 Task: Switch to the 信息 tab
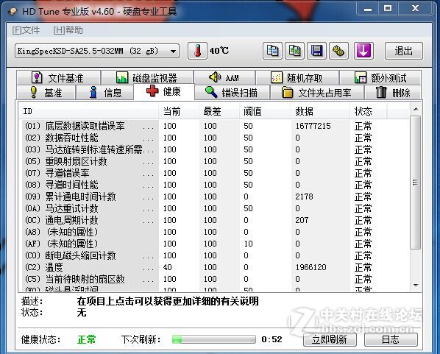click(x=105, y=92)
